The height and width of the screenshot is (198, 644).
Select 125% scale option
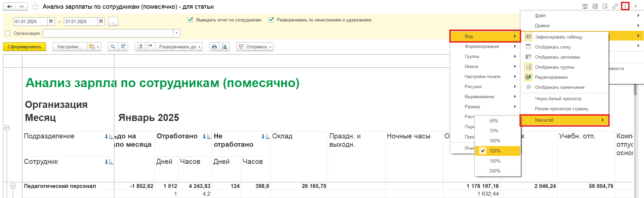coord(497,151)
